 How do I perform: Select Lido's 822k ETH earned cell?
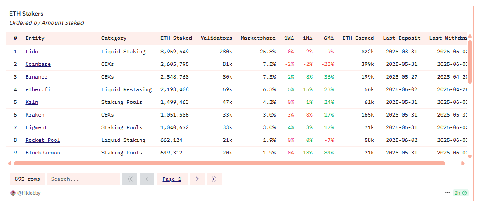coord(368,52)
